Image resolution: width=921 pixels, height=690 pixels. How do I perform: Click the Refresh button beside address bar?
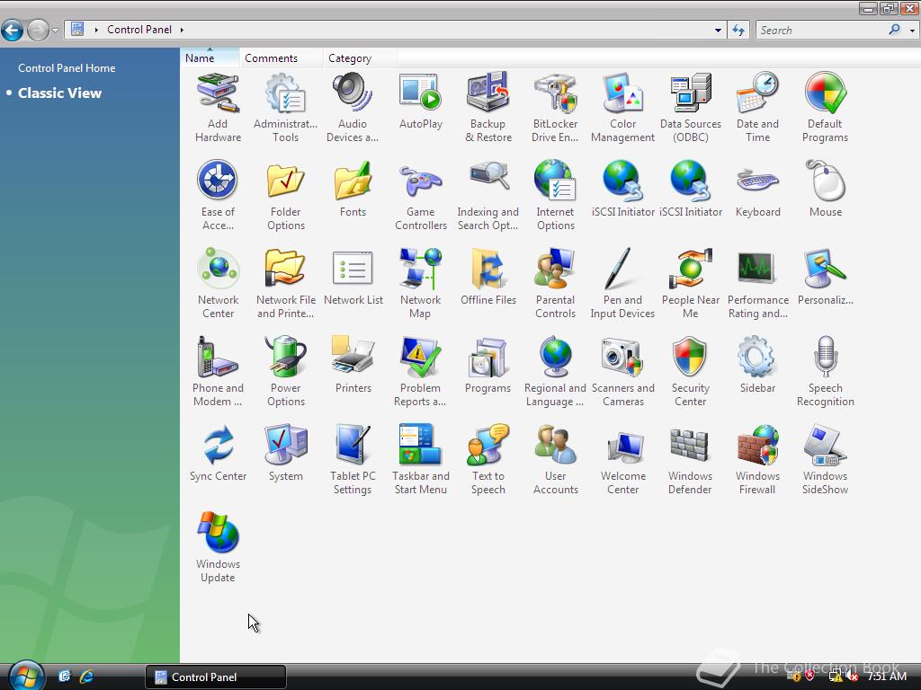[x=738, y=30]
